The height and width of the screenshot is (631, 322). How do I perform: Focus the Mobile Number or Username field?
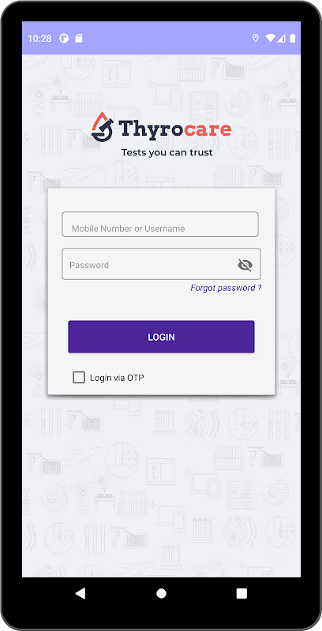(x=160, y=224)
